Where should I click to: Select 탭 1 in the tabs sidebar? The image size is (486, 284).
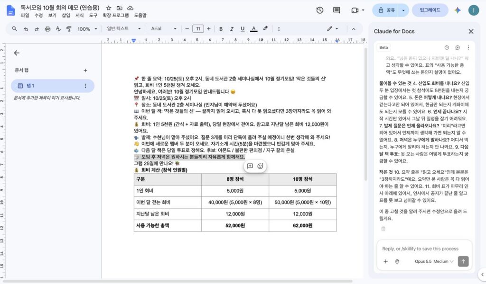point(52,86)
